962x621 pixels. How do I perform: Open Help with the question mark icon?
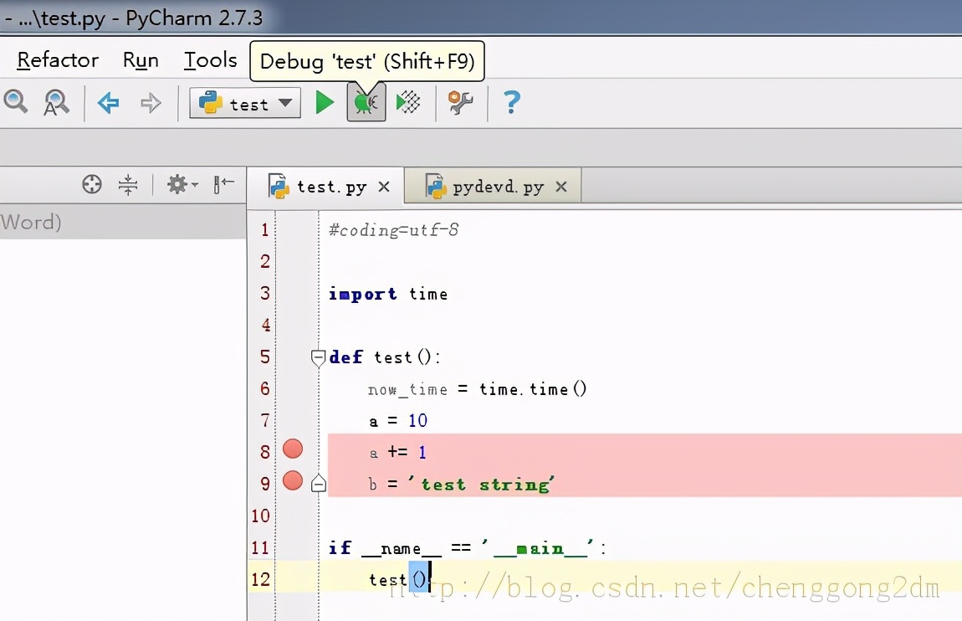510,102
